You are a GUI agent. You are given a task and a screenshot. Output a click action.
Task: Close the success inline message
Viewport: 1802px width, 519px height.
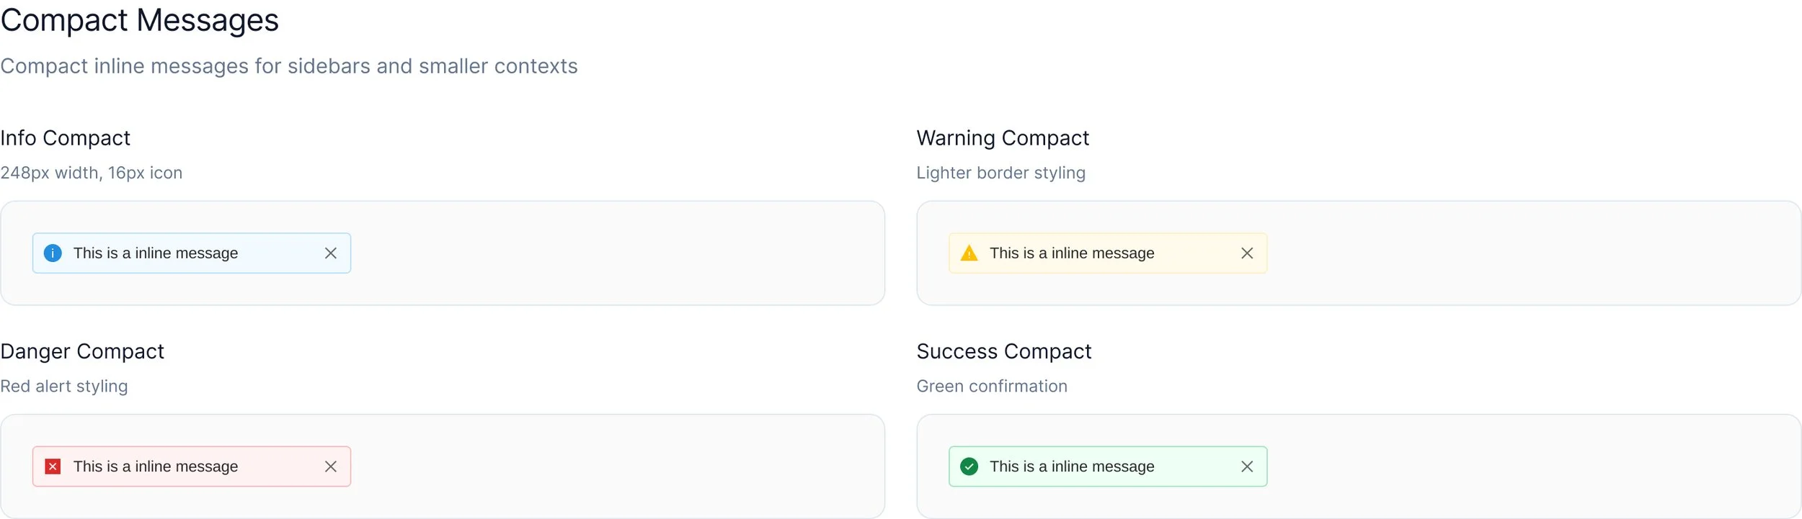(x=1247, y=466)
